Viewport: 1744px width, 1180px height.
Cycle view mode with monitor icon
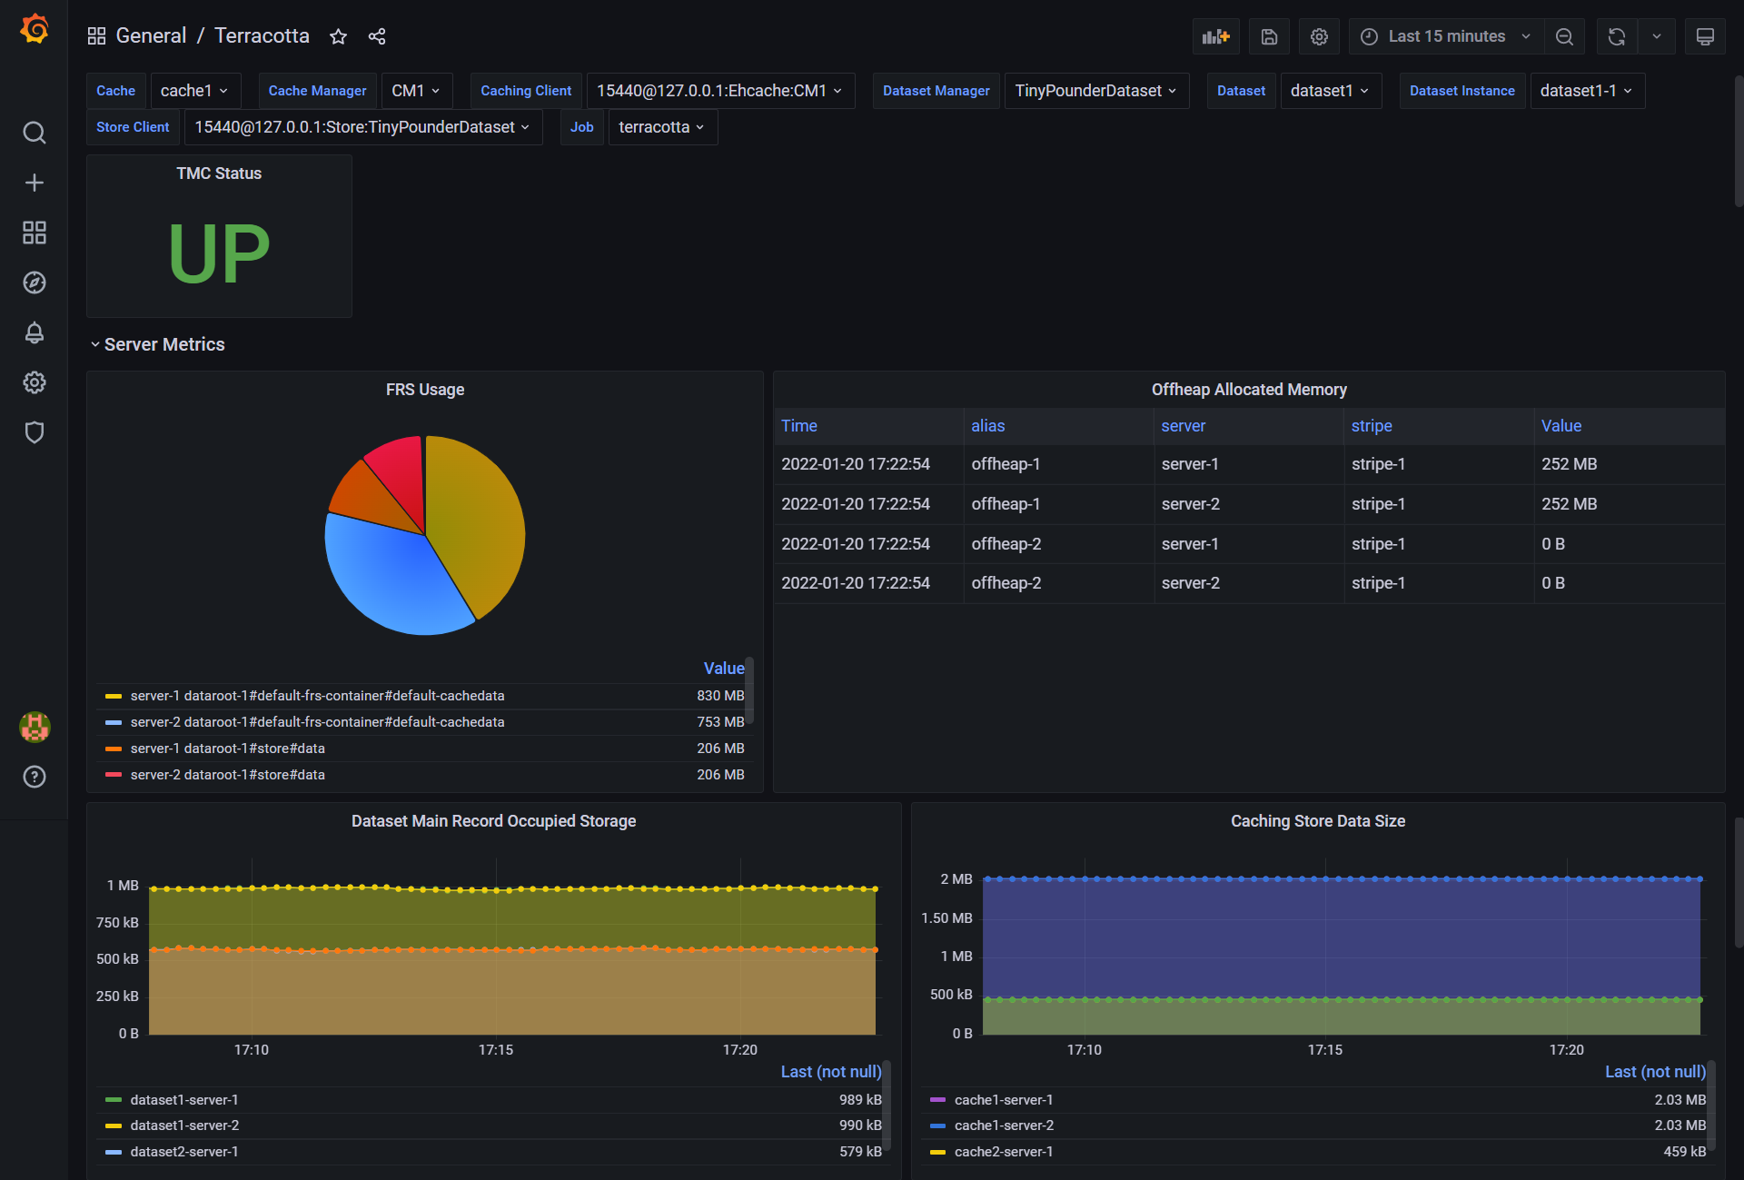(x=1705, y=36)
